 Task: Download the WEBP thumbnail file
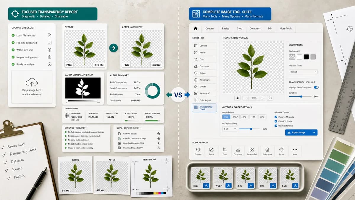[228, 186]
